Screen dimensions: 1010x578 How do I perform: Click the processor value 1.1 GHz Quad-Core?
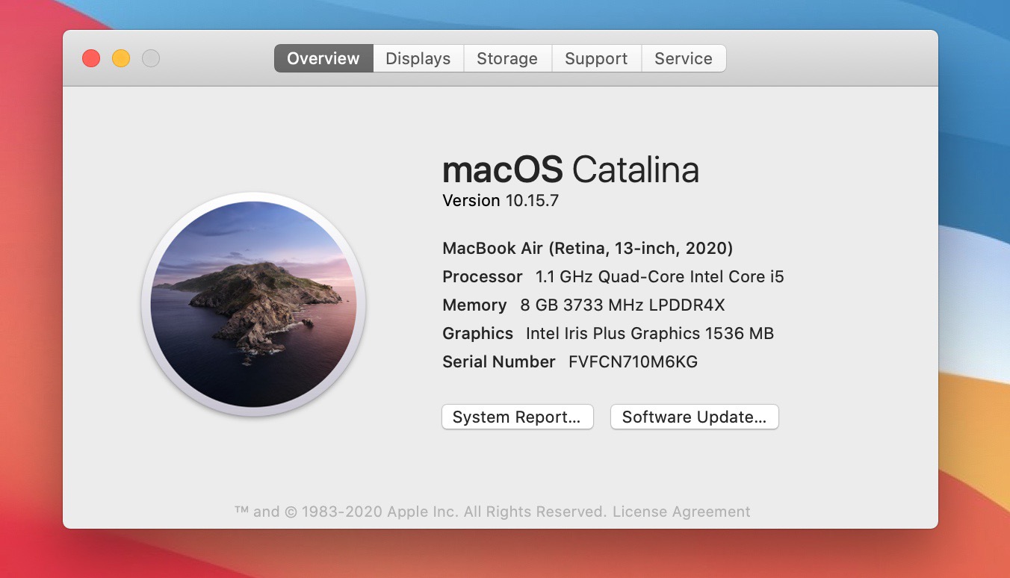click(x=660, y=276)
